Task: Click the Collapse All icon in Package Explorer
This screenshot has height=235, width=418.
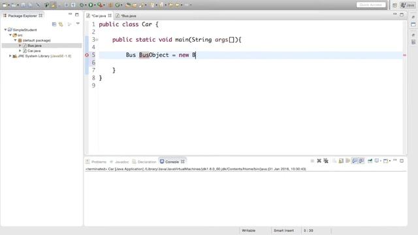Action: 54,24
